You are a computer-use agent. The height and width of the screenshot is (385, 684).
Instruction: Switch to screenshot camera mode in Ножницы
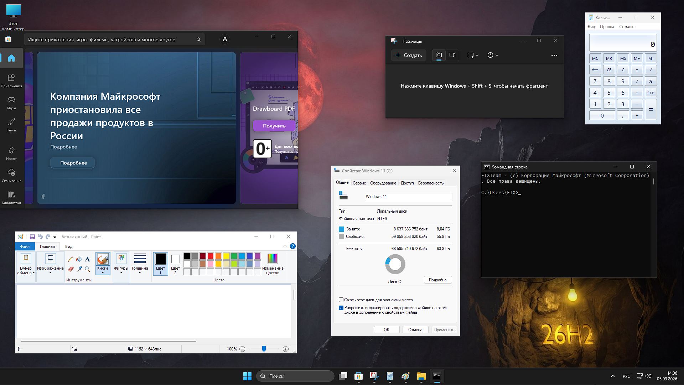point(439,55)
